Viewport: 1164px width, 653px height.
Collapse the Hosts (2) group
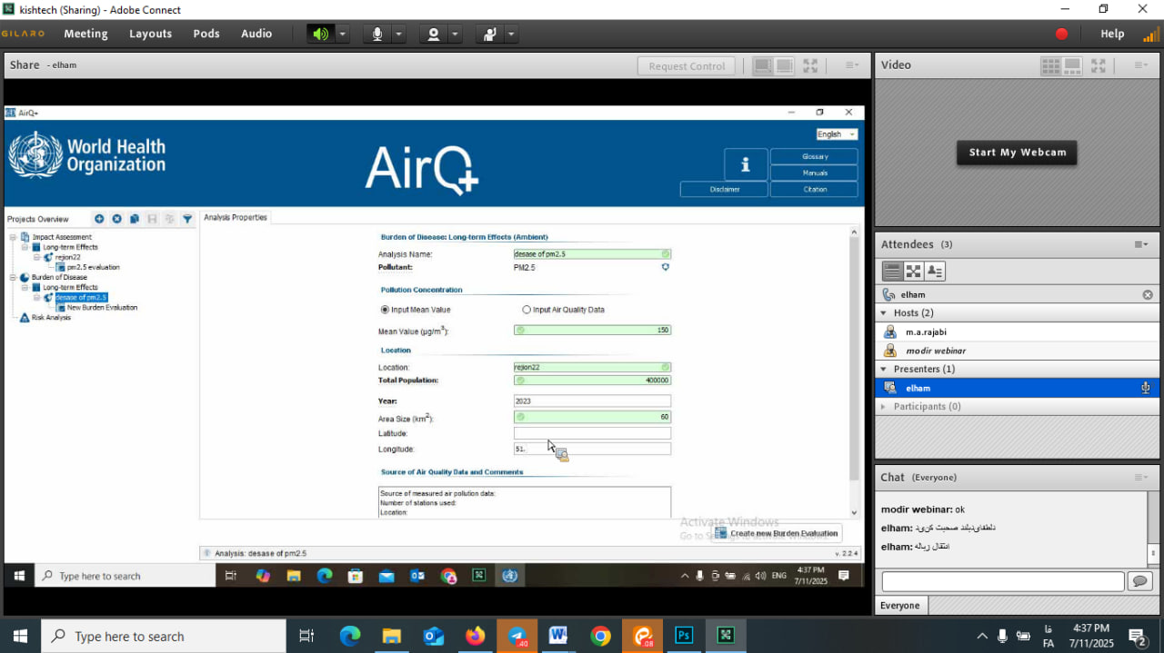click(x=884, y=312)
